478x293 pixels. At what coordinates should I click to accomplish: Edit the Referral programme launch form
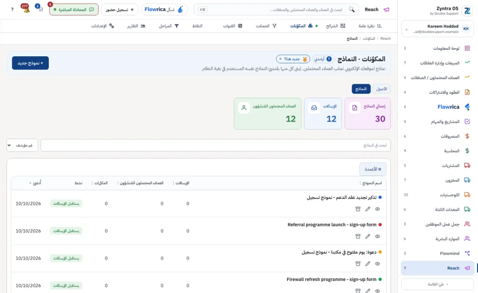[367, 236]
